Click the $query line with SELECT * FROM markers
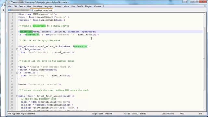This screenshot has width=208, height=117. (45, 67)
